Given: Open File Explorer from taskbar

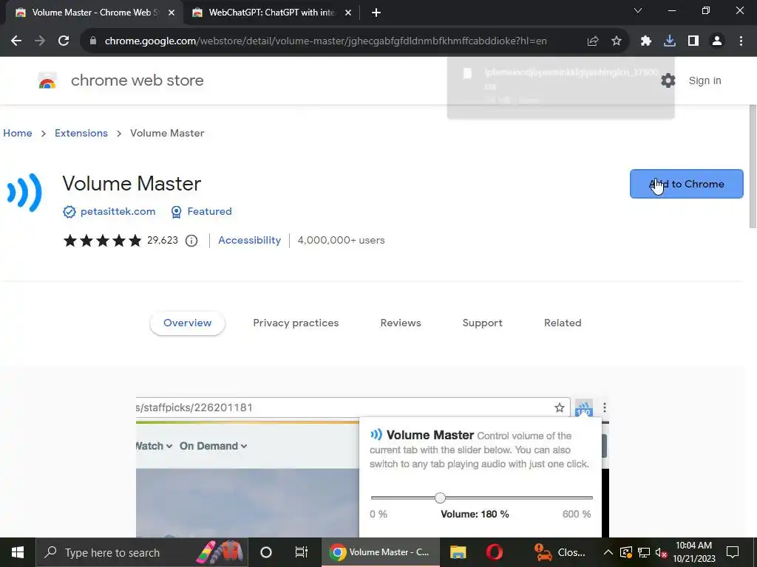Looking at the screenshot, I should tap(458, 552).
